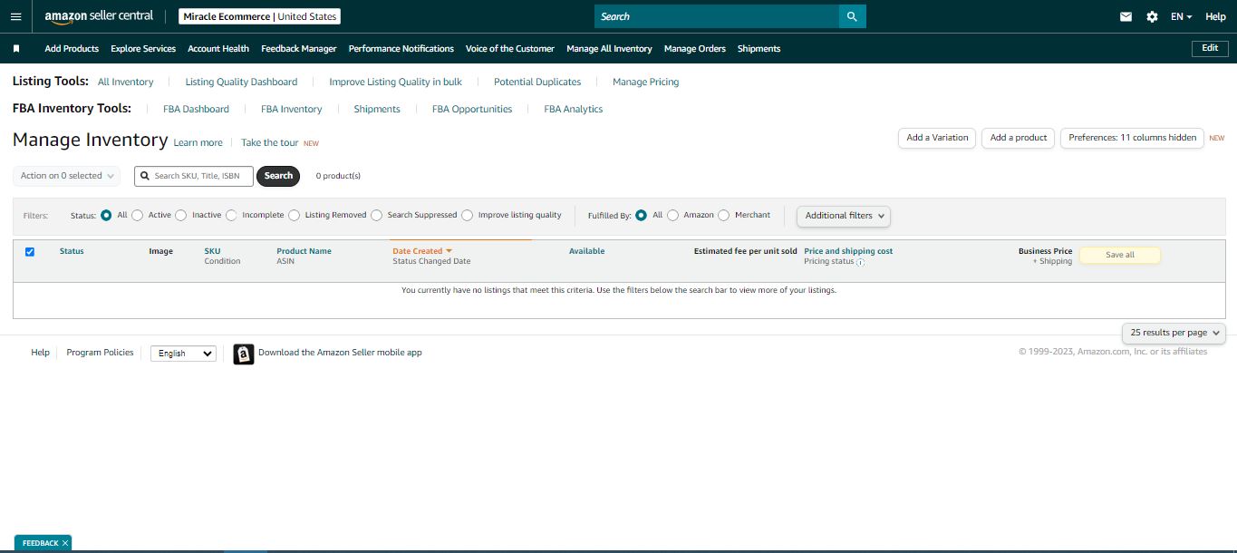Sort by Status column header
The height and width of the screenshot is (553, 1237).
(72, 251)
